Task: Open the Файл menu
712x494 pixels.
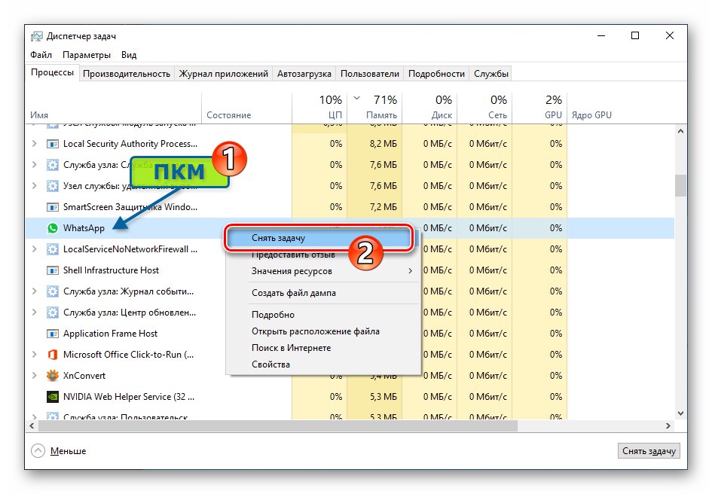Action: pyautogui.click(x=41, y=55)
